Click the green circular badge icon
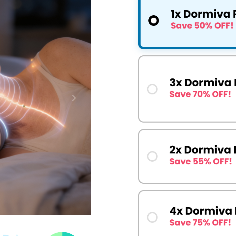This screenshot has height=236, width=236. click(x=62, y=234)
